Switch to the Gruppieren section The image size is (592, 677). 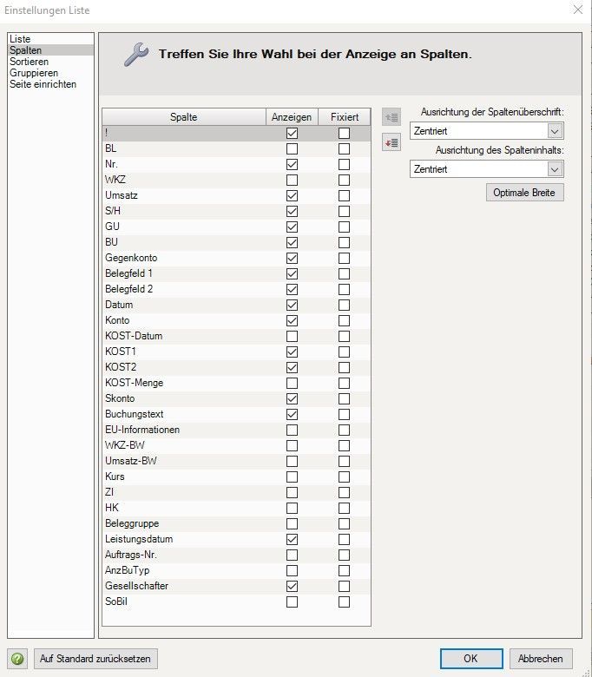[x=34, y=74]
